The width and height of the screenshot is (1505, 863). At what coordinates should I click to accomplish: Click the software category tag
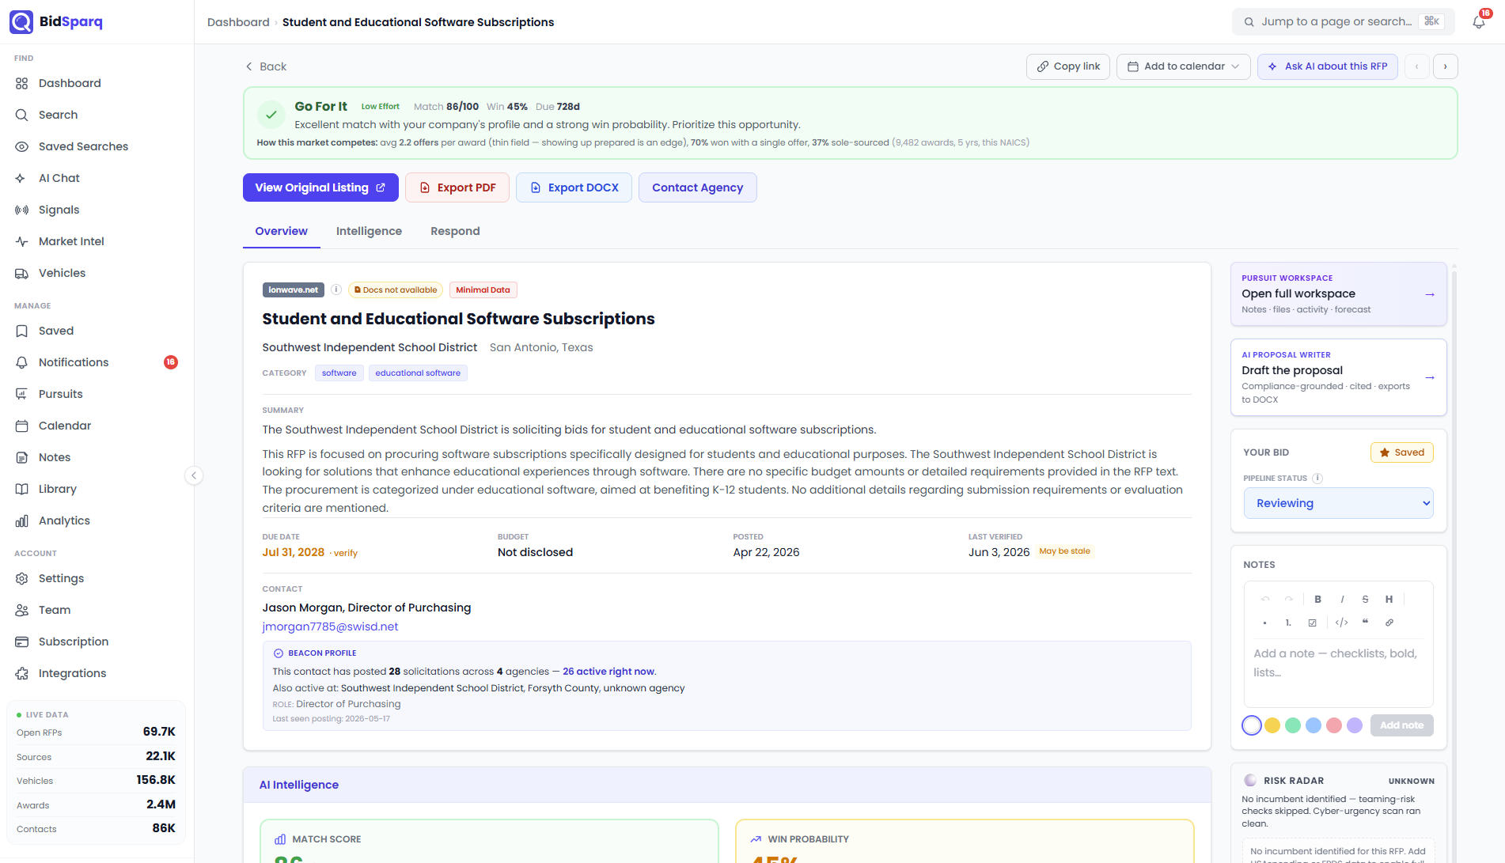click(x=339, y=373)
